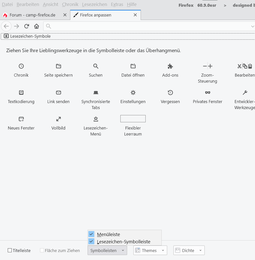Open the Chronik menu
Viewport: 255px width, 260px height.
click(70, 4)
